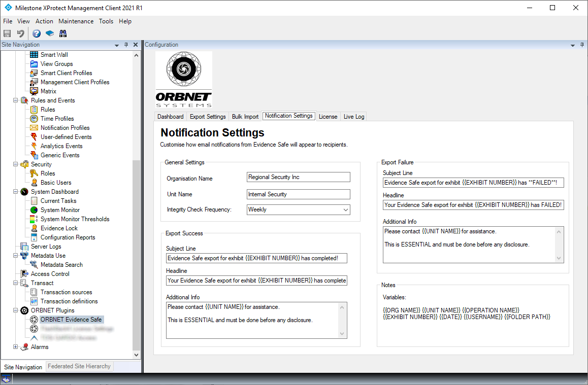588x385 pixels.
Task: Click the Export Failure Subject Line field
Action: point(473,183)
